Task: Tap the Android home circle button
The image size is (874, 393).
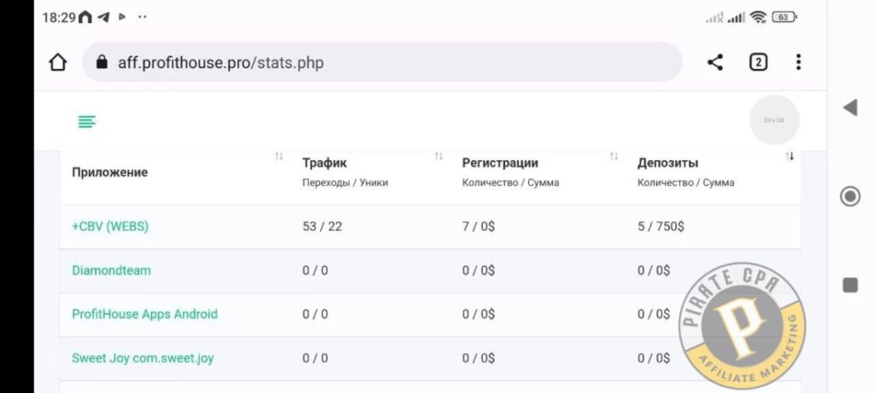Action: click(x=850, y=196)
